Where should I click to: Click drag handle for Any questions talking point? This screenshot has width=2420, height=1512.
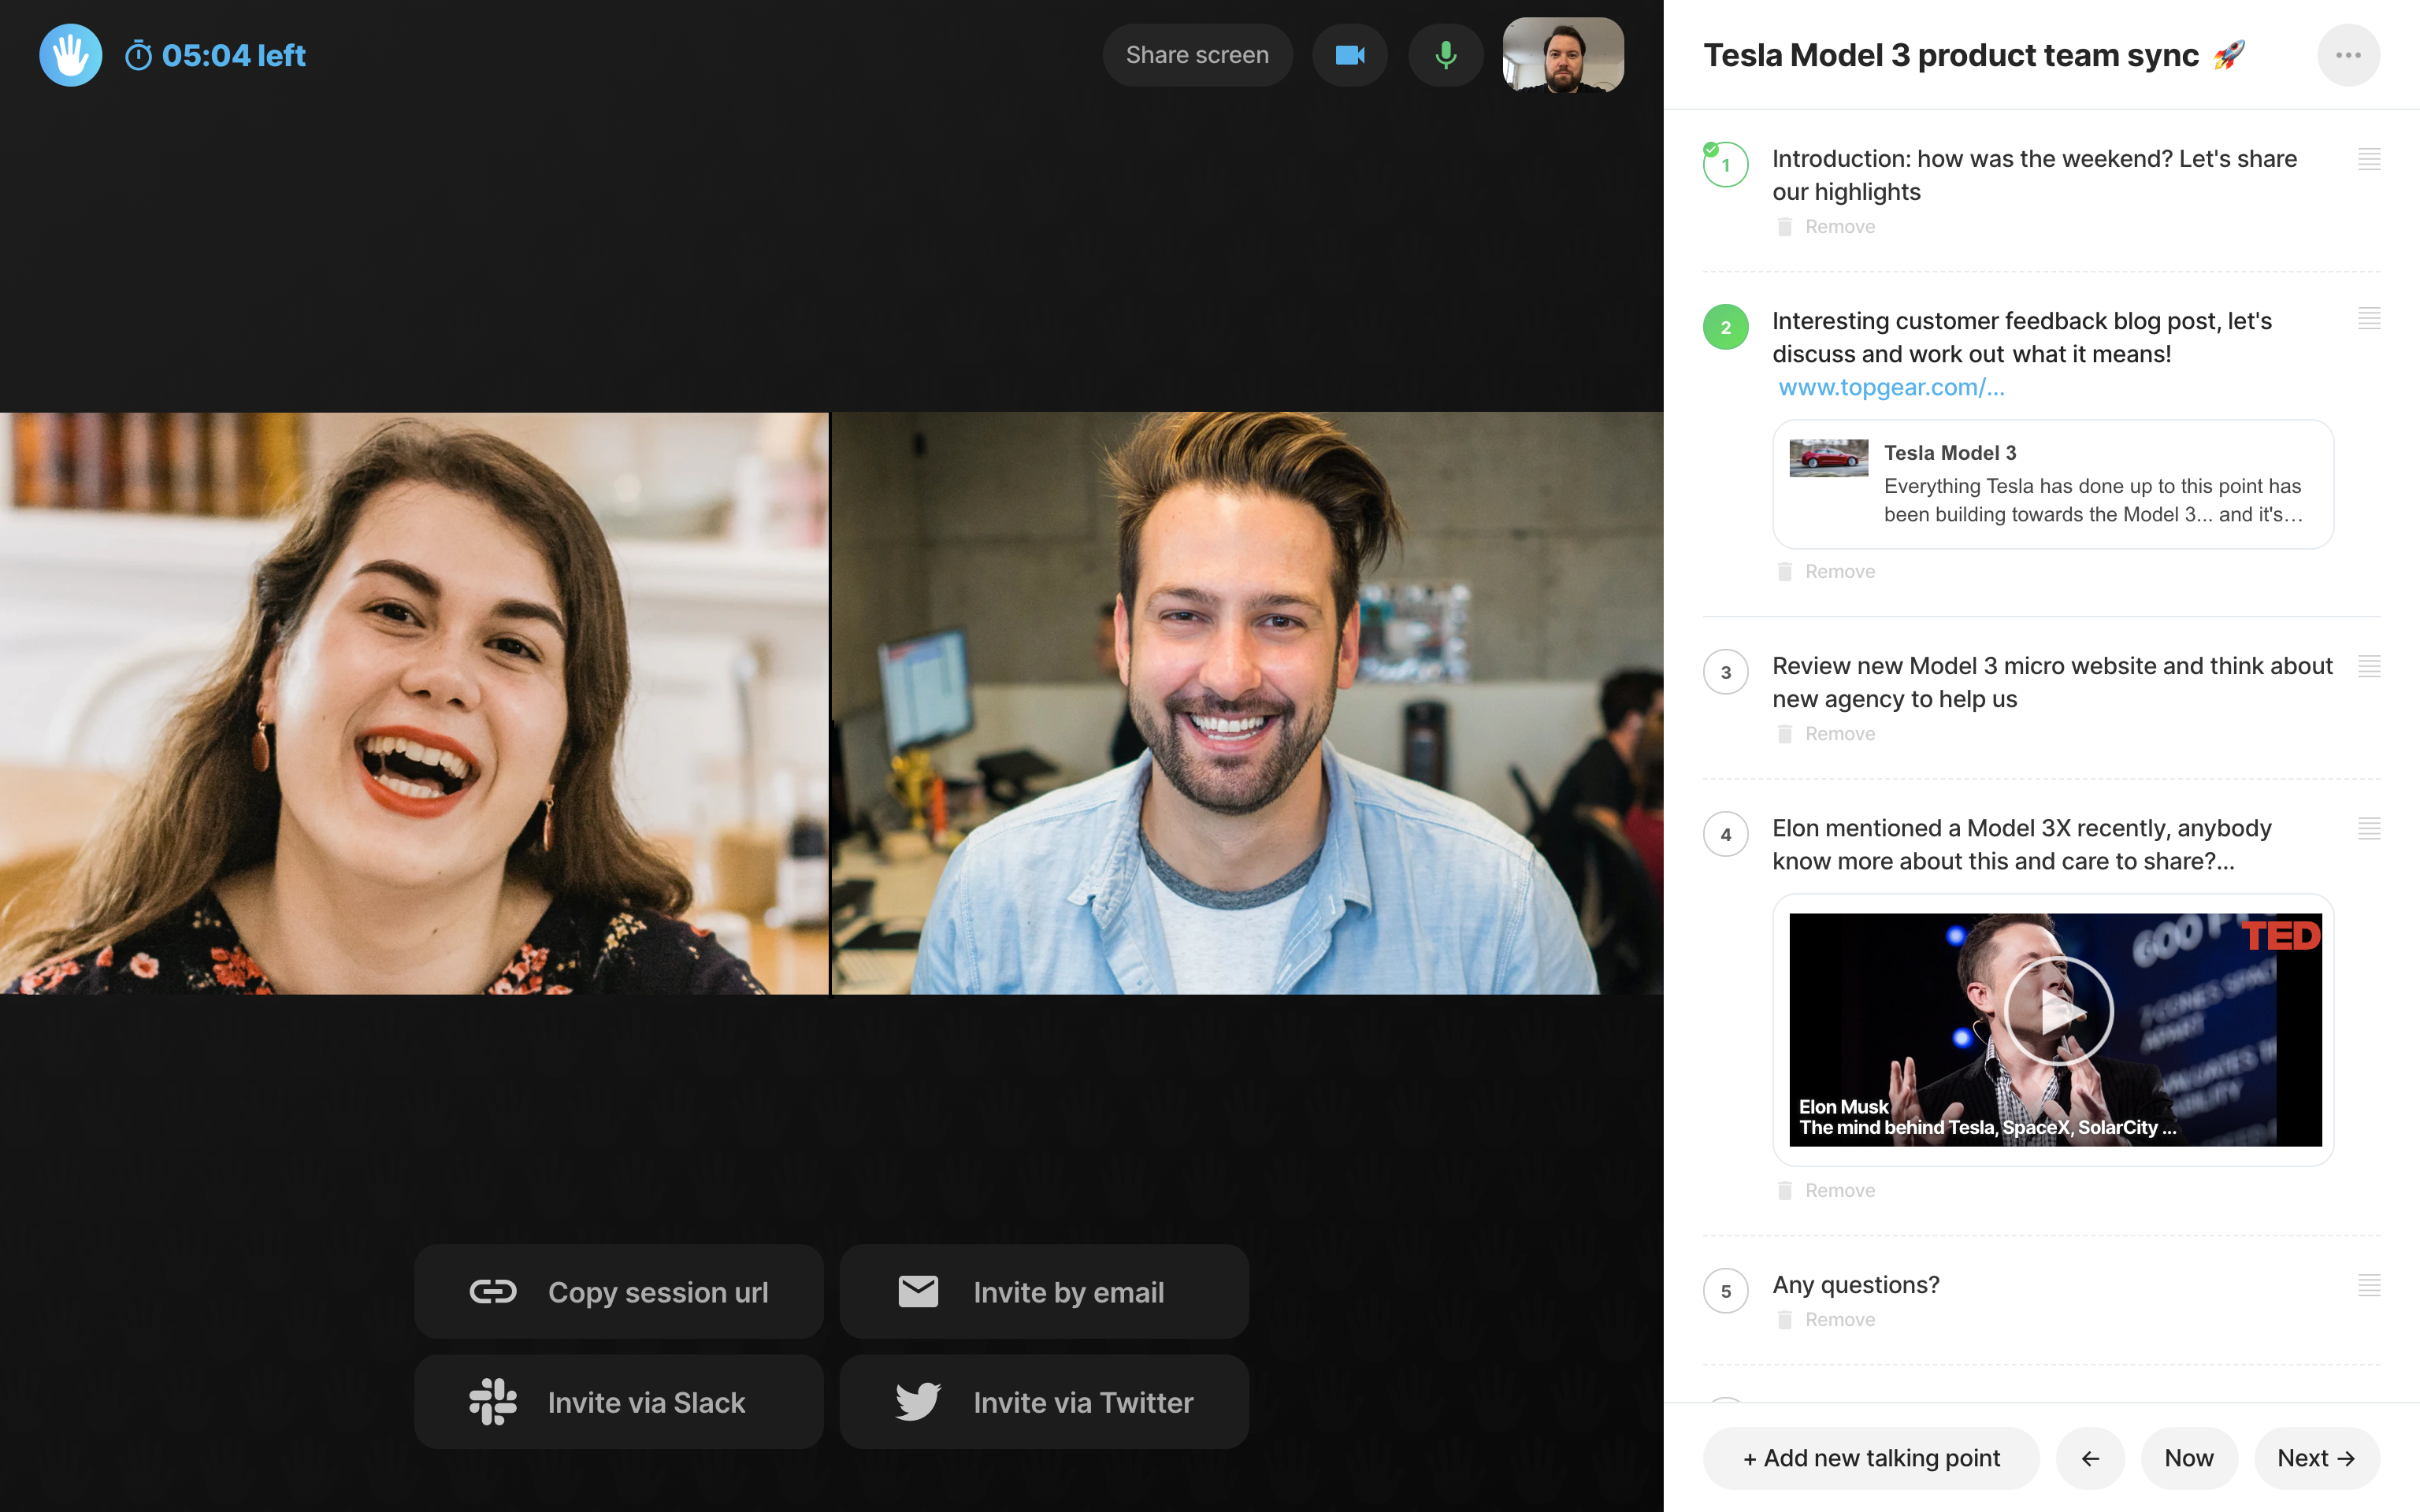point(2369,1285)
